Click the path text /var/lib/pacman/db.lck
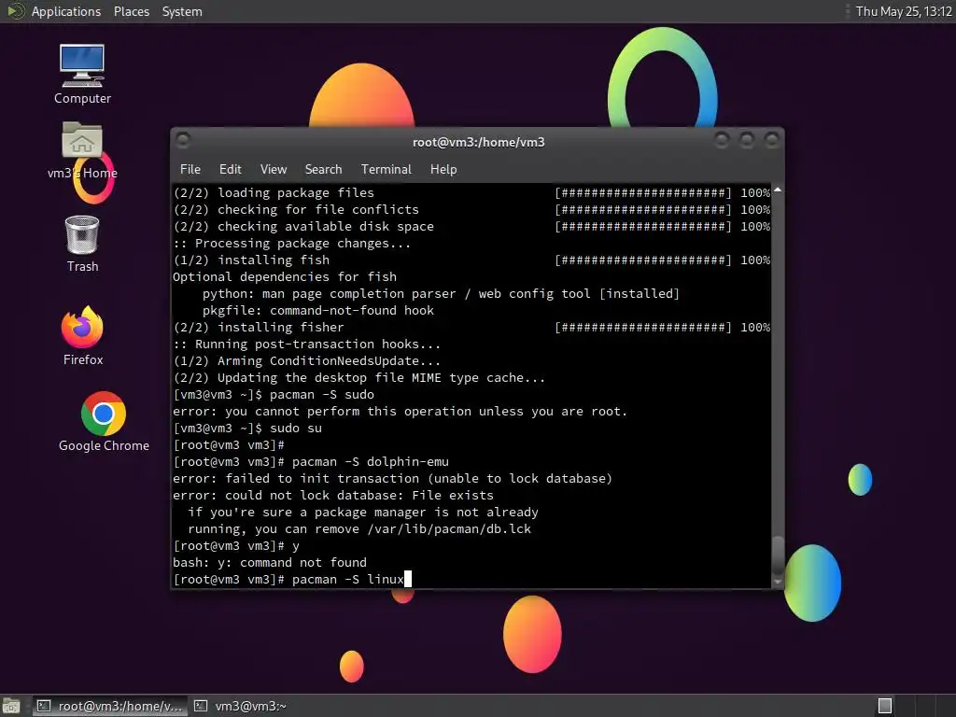Screen dimensions: 956x717 [449, 529]
